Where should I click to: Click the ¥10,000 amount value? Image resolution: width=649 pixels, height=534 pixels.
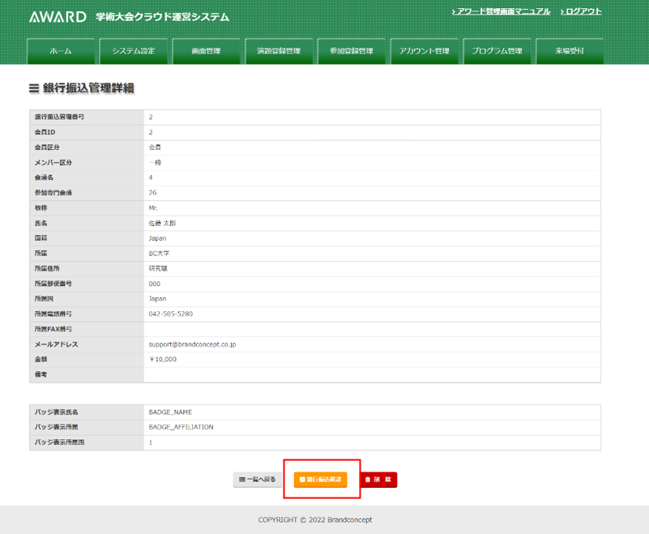coord(163,359)
